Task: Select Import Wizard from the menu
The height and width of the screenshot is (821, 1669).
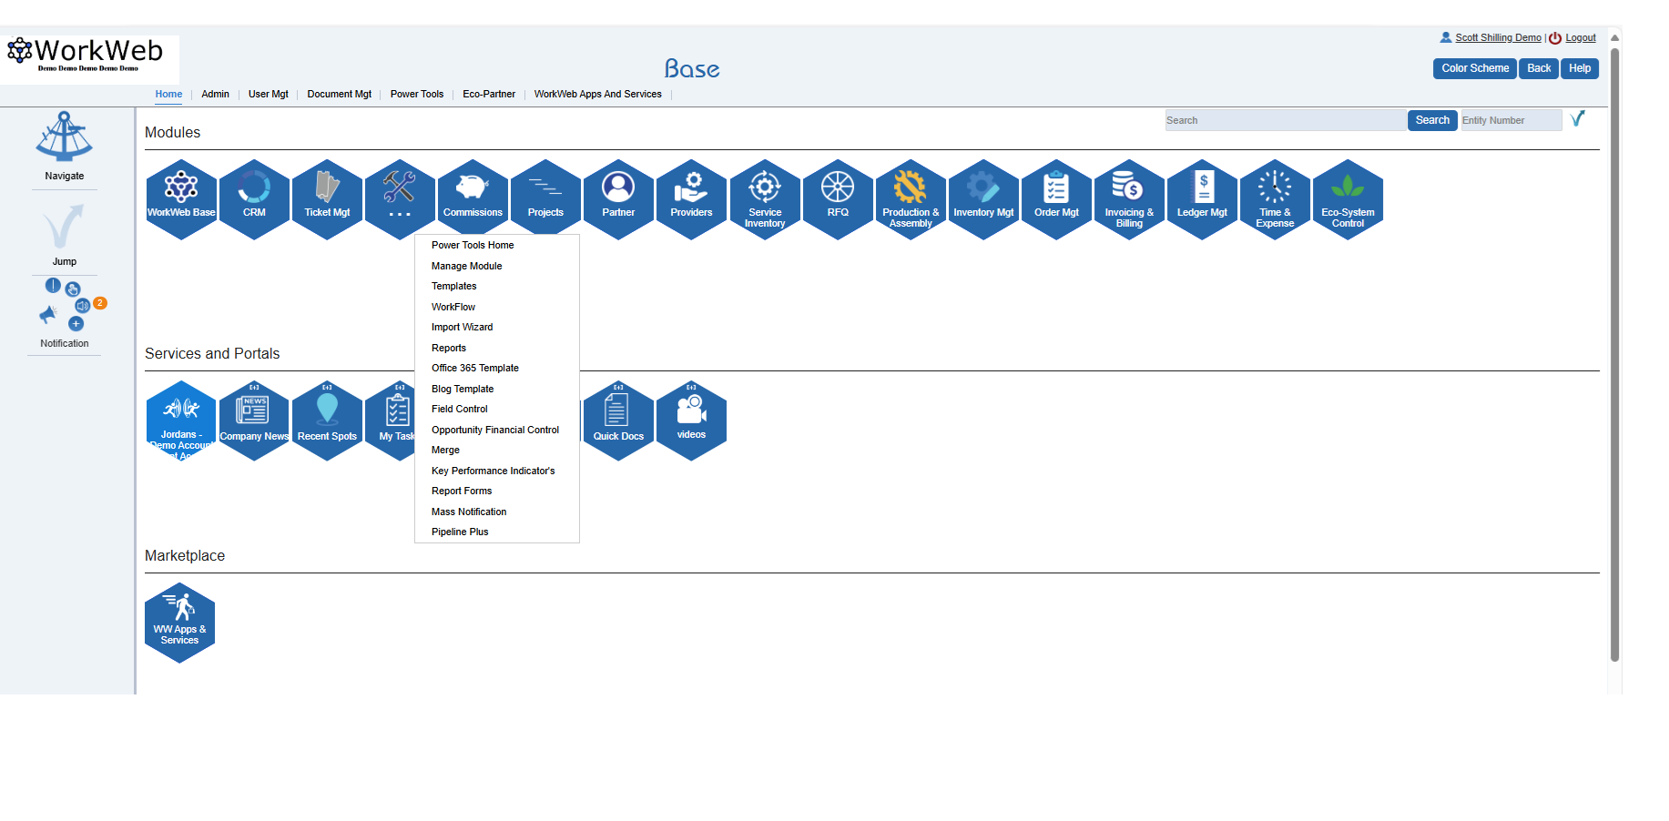Action: [x=462, y=328]
